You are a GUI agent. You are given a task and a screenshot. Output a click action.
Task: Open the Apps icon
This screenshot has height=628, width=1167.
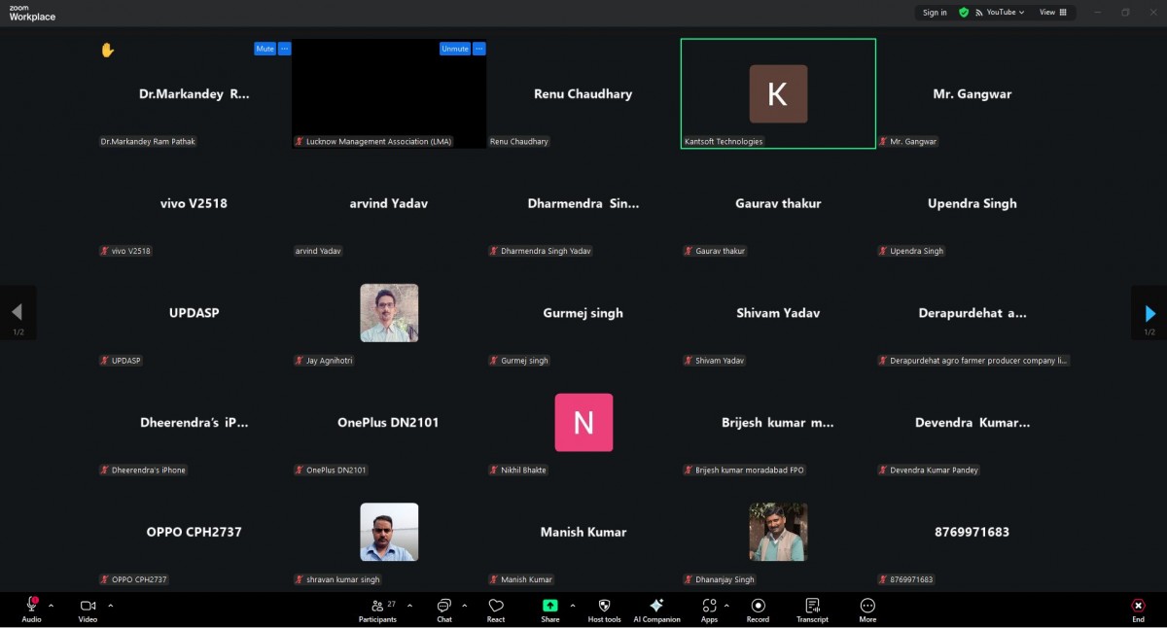[709, 610]
